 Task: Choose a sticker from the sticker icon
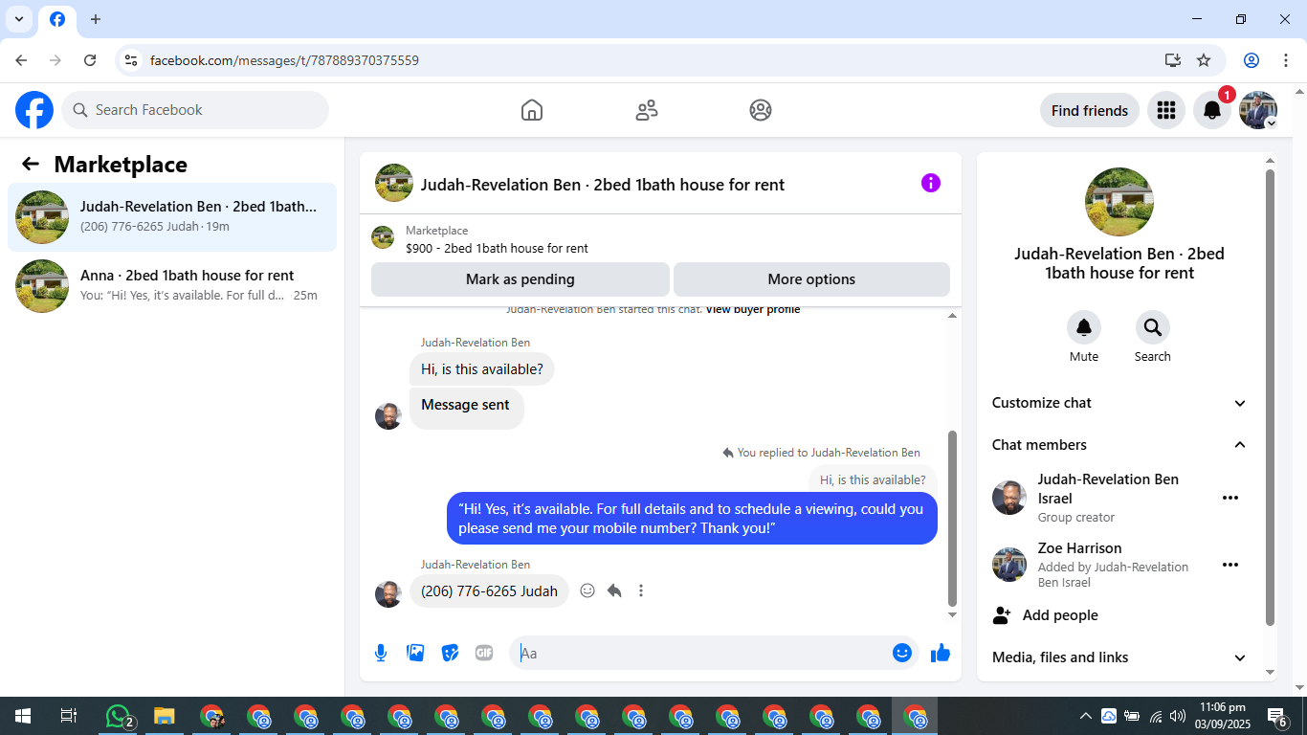tap(450, 653)
